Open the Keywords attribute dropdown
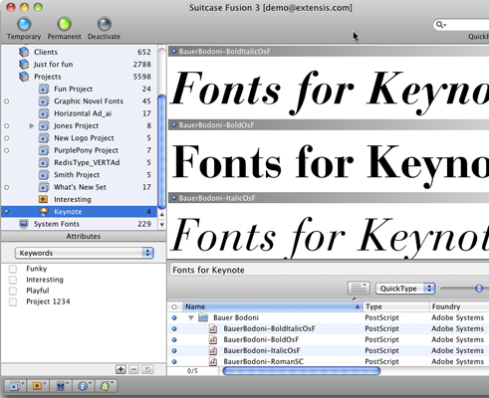 84,253
